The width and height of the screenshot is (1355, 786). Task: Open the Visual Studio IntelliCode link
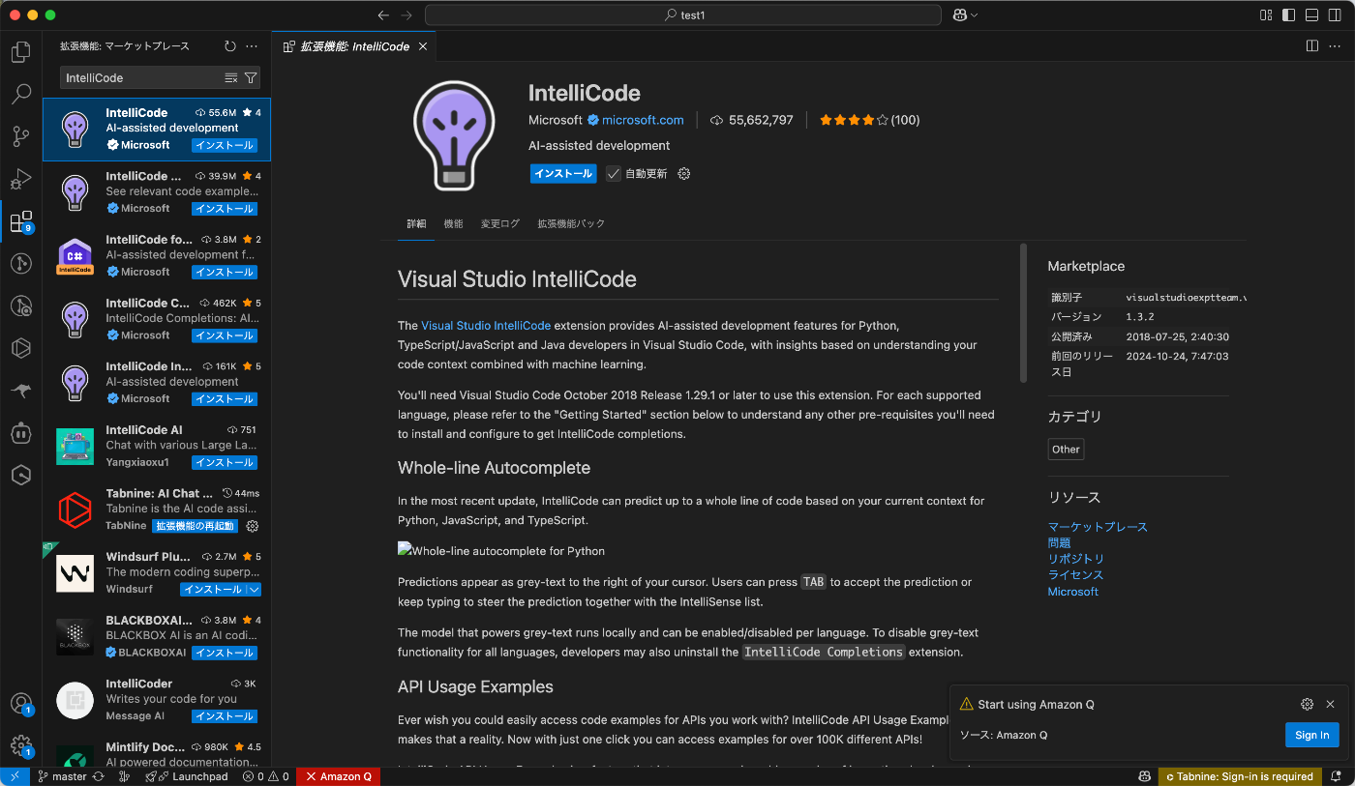tap(486, 326)
